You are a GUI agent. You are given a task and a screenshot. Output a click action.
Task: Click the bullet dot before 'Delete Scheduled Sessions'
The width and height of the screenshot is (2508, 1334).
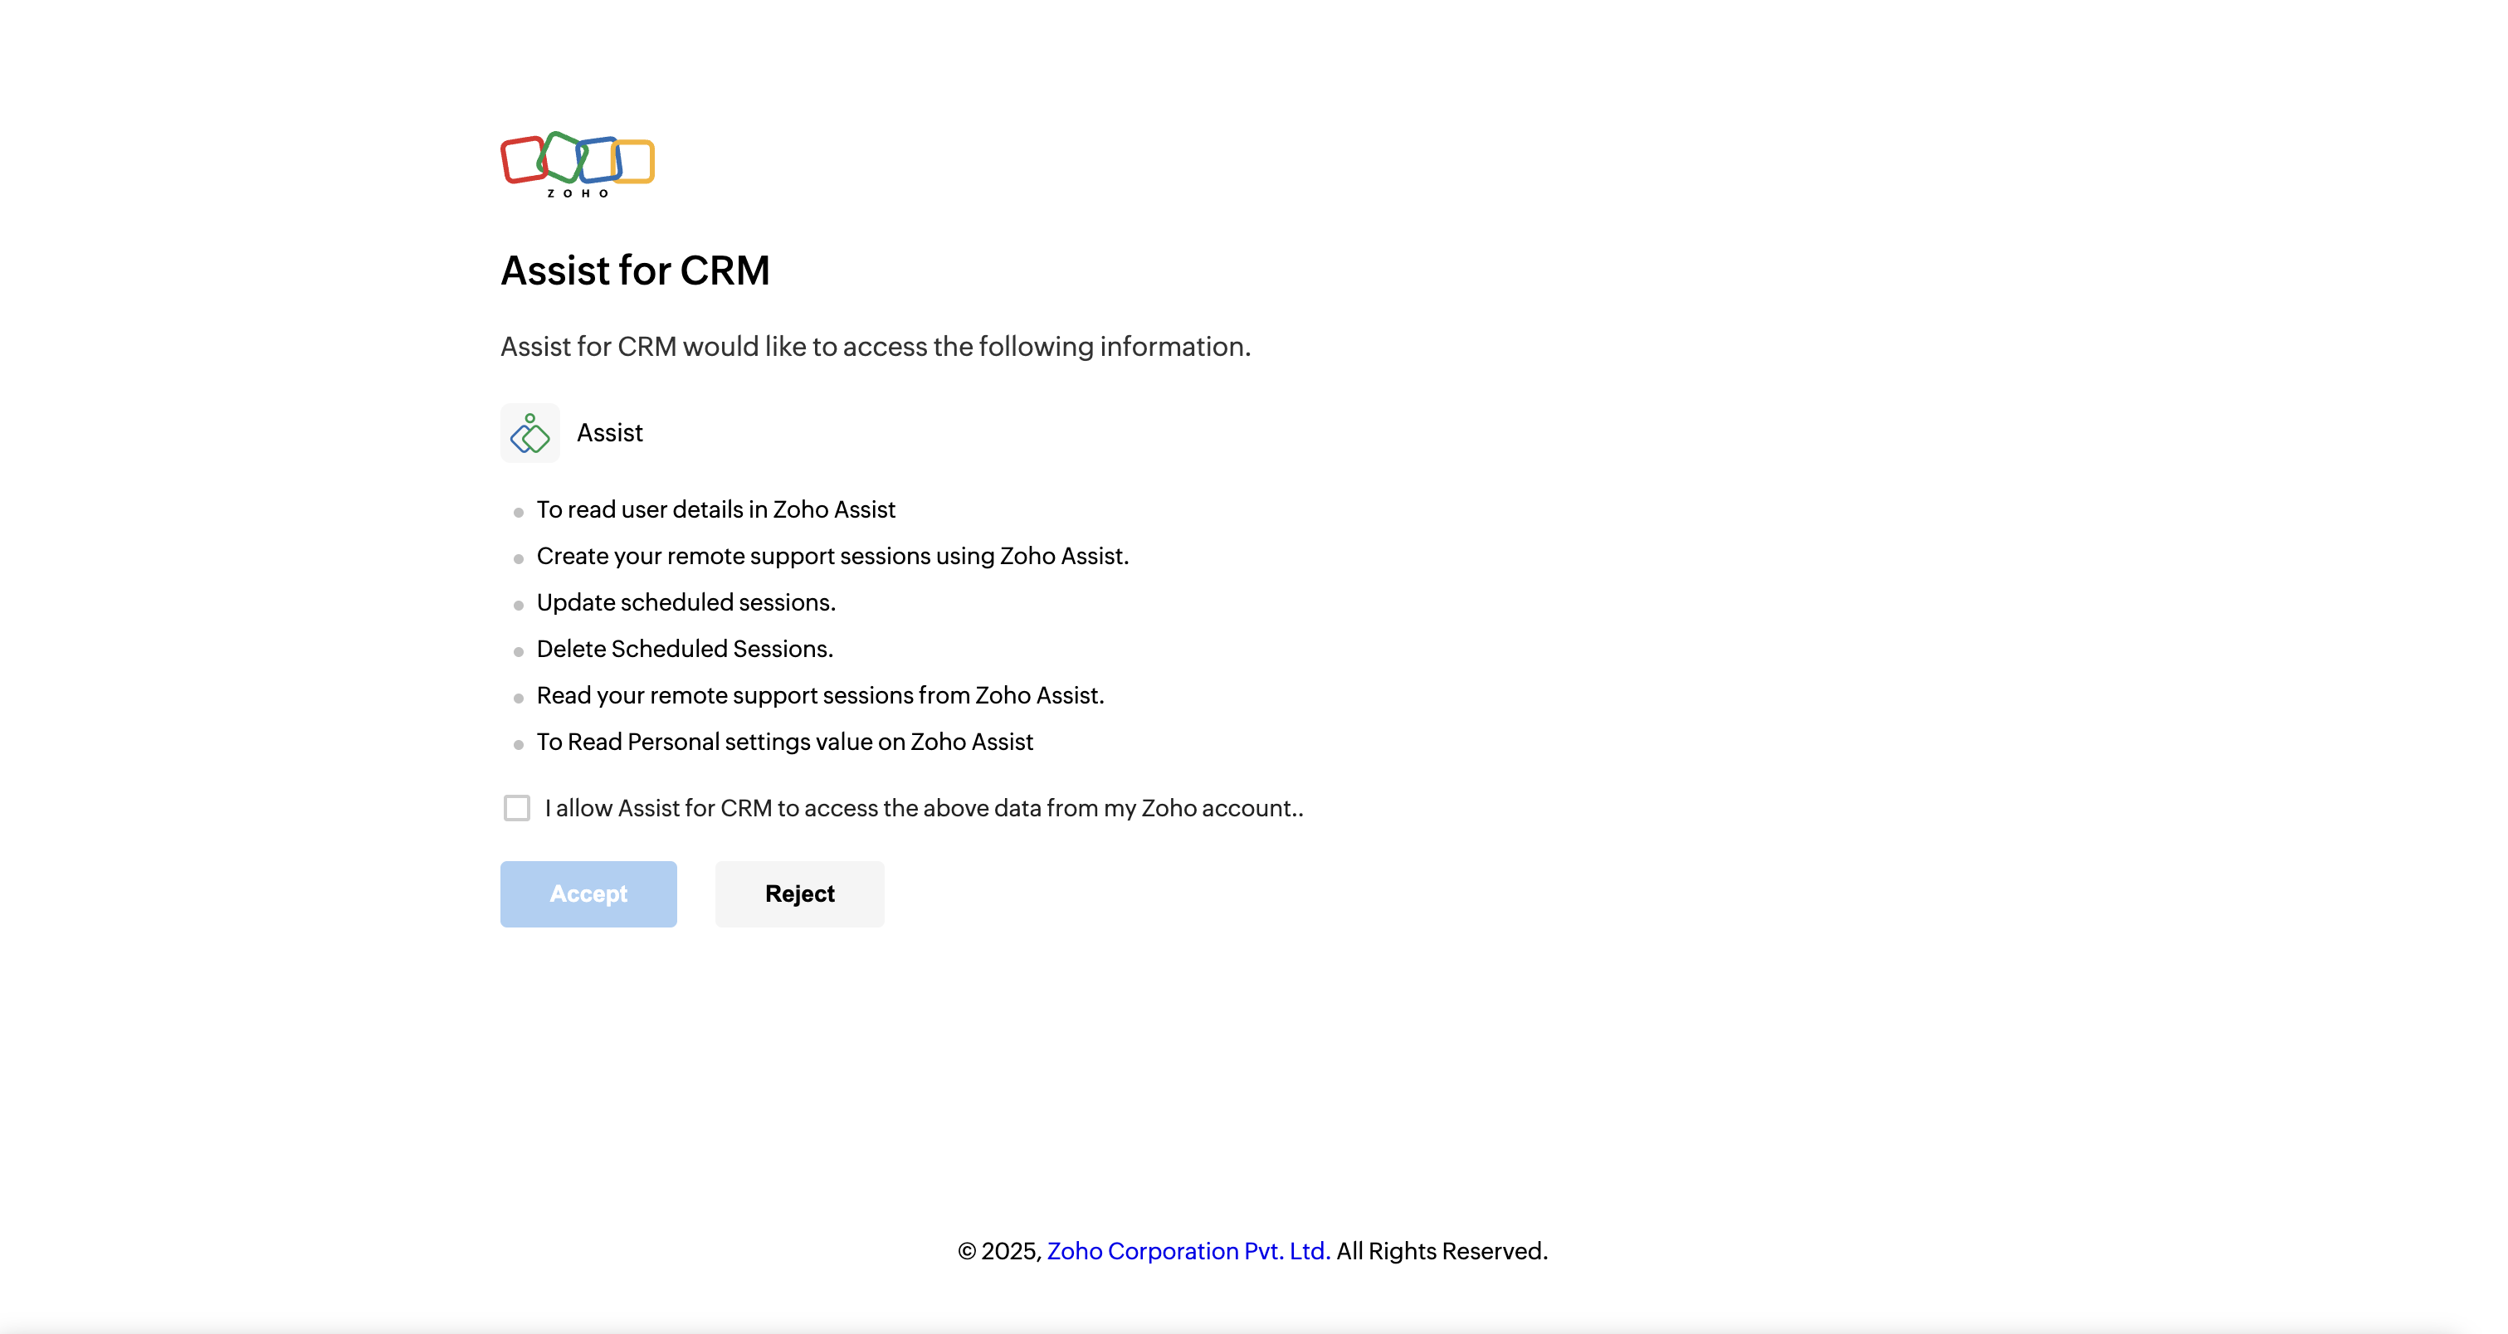tap(519, 652)
